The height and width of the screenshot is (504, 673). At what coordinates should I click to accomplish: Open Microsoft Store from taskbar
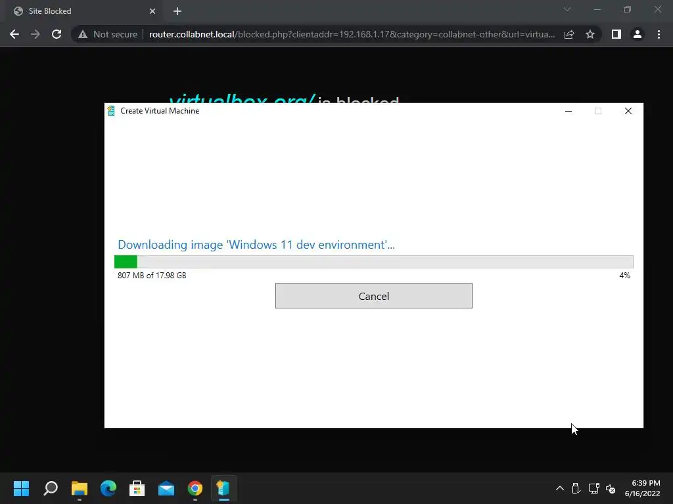point(137,488)
